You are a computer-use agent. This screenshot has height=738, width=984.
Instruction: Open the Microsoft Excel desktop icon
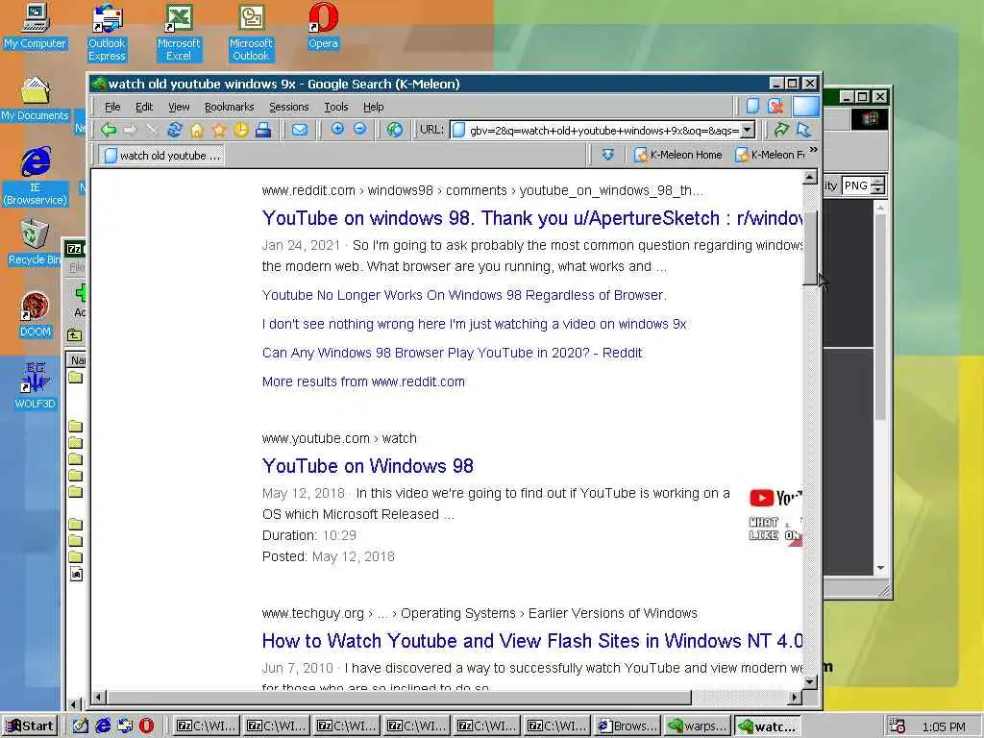179,33
